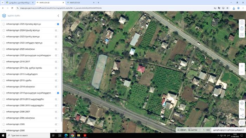Viewport: 246px width, 138px height.
Task: Open info icon for the Orthophoto 2024 layer
Action: (4, 30)
